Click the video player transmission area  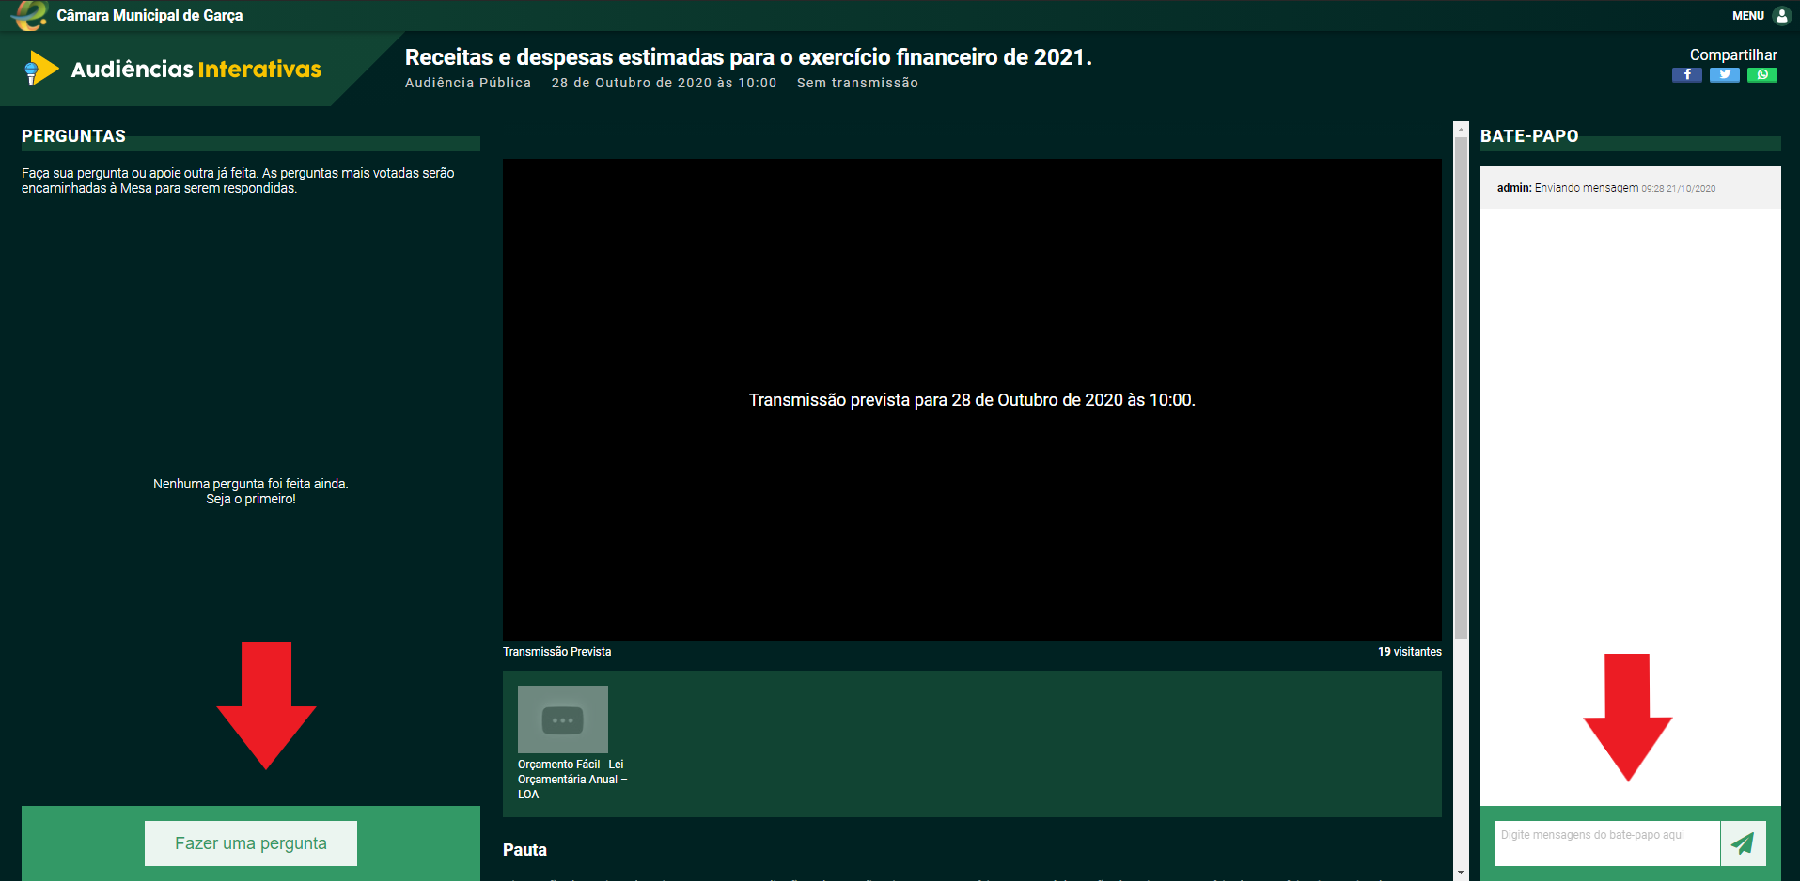coord(972,400)
